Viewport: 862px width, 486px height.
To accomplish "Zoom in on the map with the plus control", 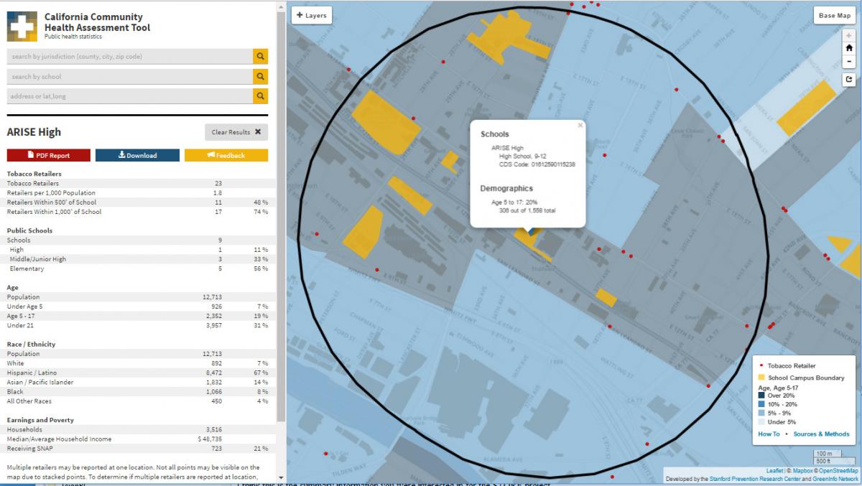I will click(x=849, y=35).
